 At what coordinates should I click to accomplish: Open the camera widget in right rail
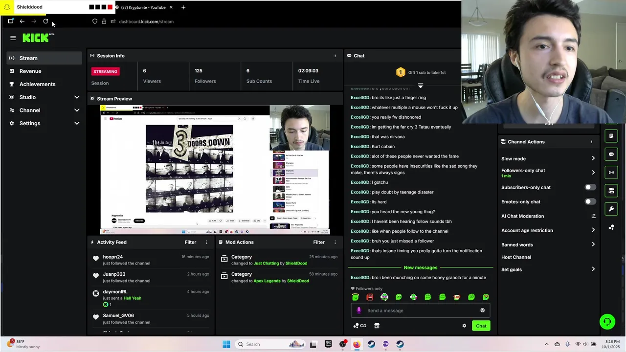[x=611, y=191]
